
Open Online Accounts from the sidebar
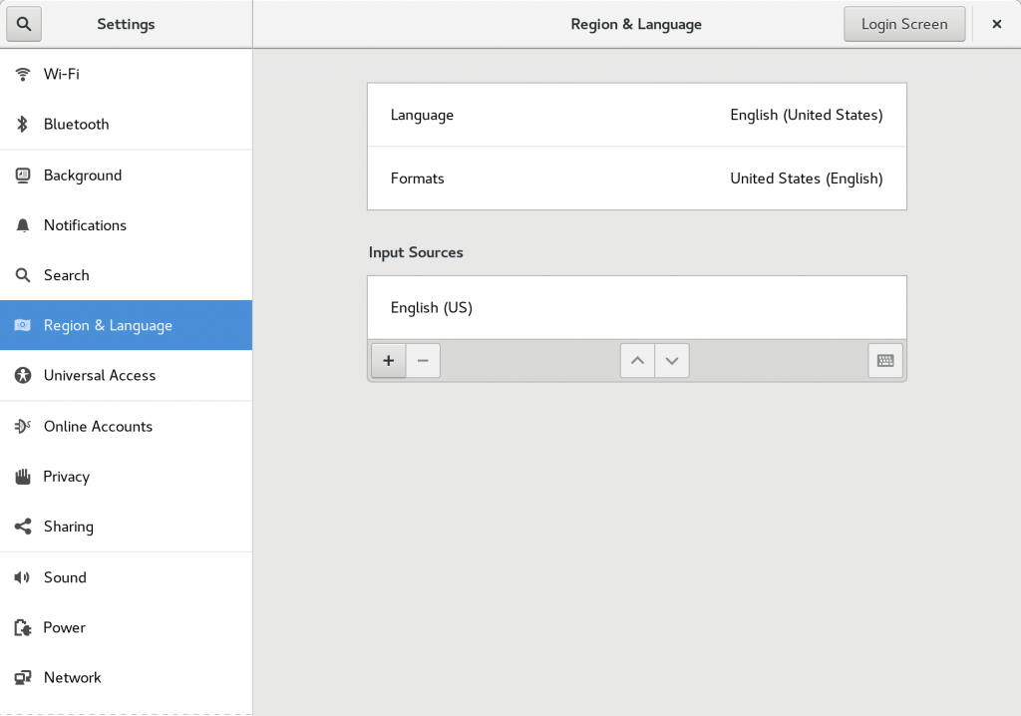tap(22, 426)
